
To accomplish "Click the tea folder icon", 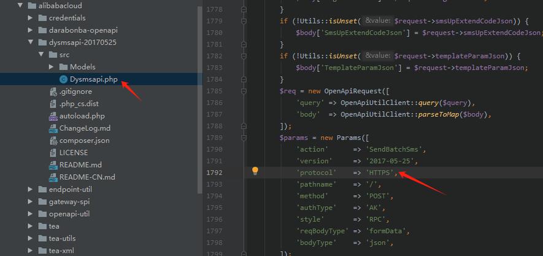I will 42,226.
